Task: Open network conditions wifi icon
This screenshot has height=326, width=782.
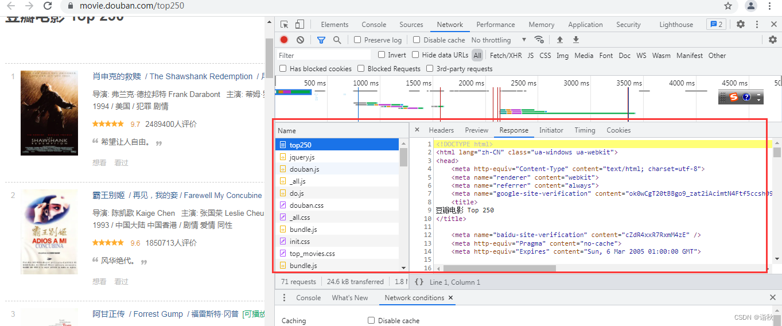Action: (539, 40)
